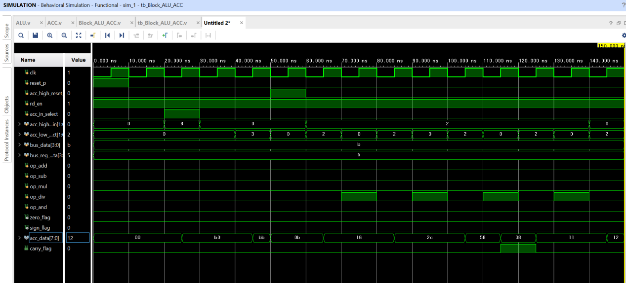The height and width of the screenshot is (283, 626).
Task: Click the swap cursors icon
Action: point(208,35)
